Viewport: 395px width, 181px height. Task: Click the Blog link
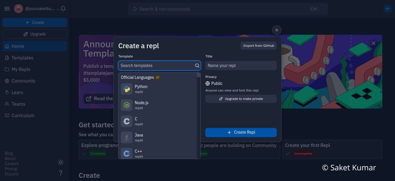9,153
